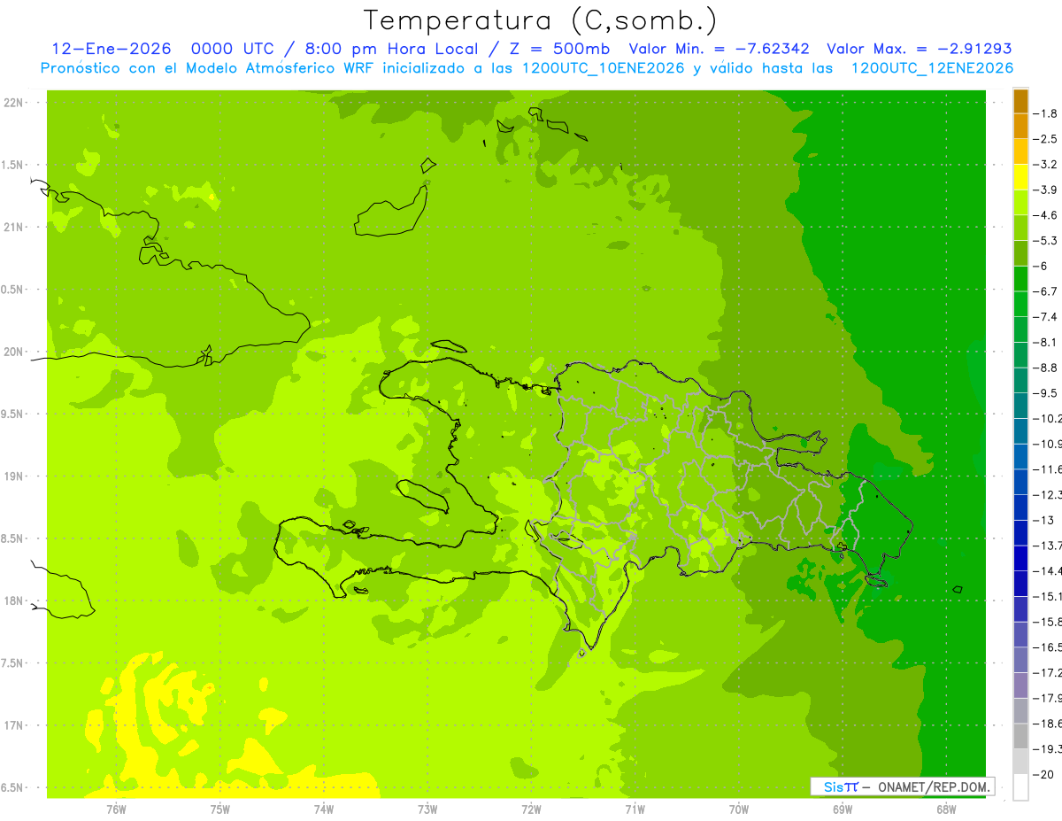Click the "-13" colorbar label
This screenshot has height=821, width=1062.
(x=1043, y=520)
